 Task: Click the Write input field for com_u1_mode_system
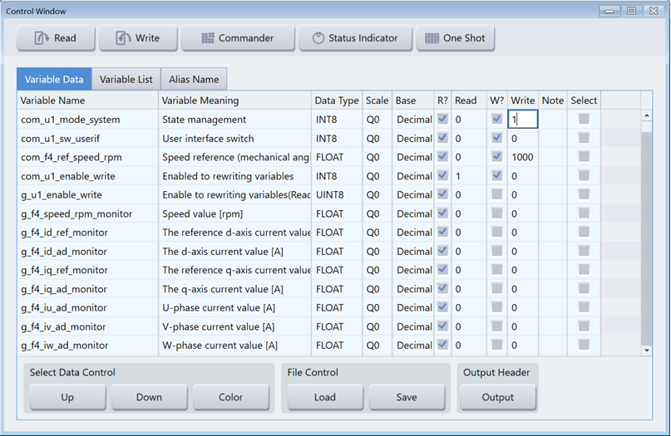pyautogui.click(x=522, y=120)
